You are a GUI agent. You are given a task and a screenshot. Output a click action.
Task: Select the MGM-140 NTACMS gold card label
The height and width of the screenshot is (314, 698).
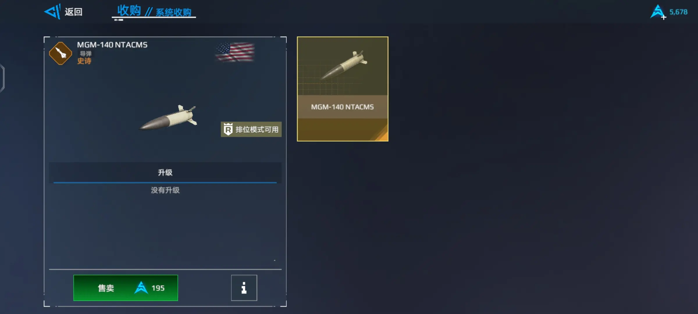[x=342, y=107]
